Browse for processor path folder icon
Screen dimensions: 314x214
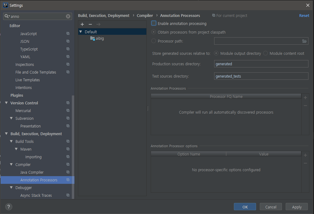coord(304,41)
